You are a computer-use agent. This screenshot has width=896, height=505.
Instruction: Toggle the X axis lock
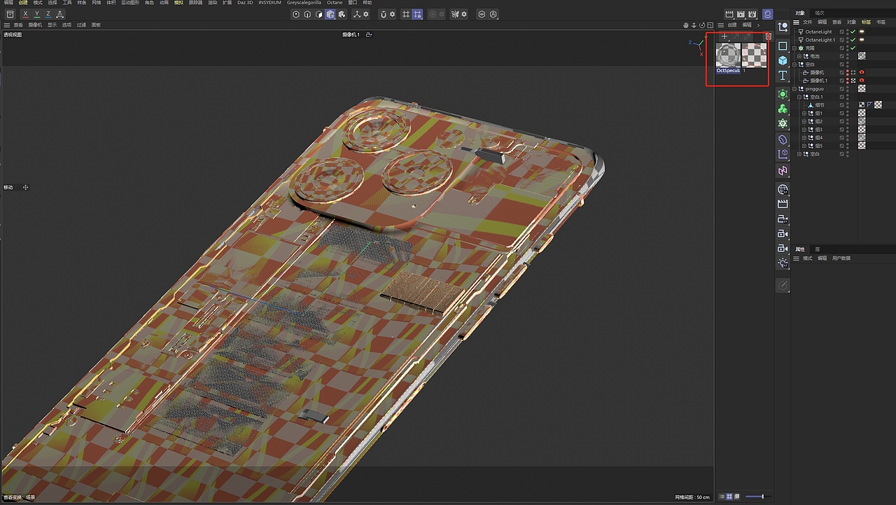click(26, 14)
